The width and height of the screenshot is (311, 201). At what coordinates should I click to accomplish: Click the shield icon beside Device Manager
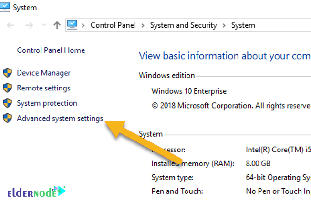click(x=7, y=73)
